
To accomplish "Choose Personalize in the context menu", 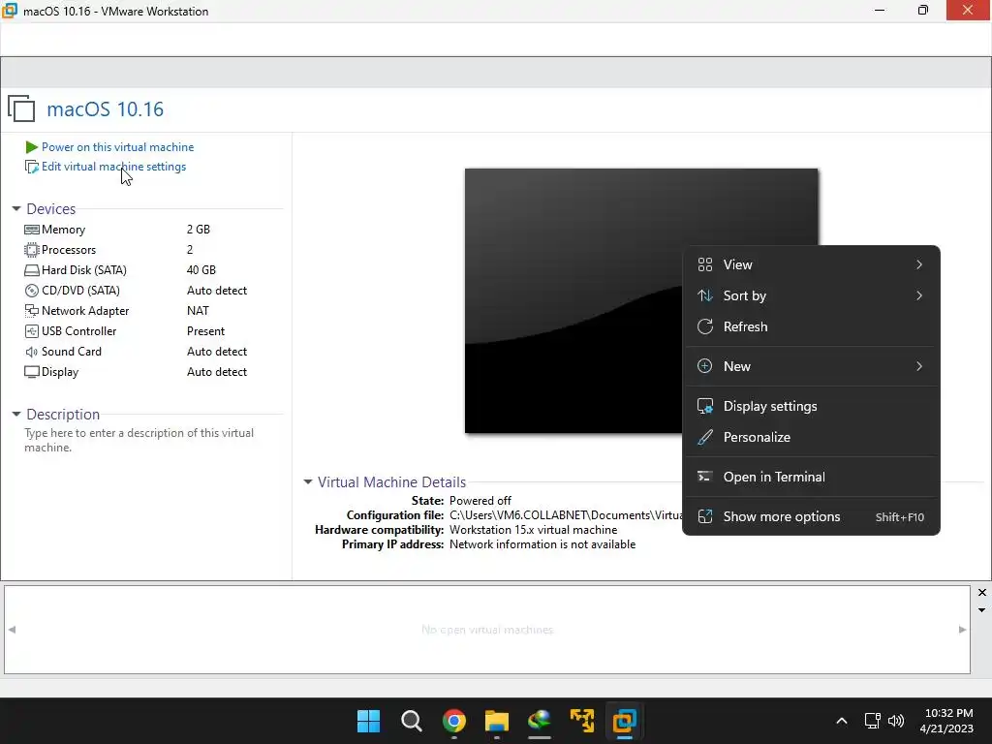I will 811,437.
